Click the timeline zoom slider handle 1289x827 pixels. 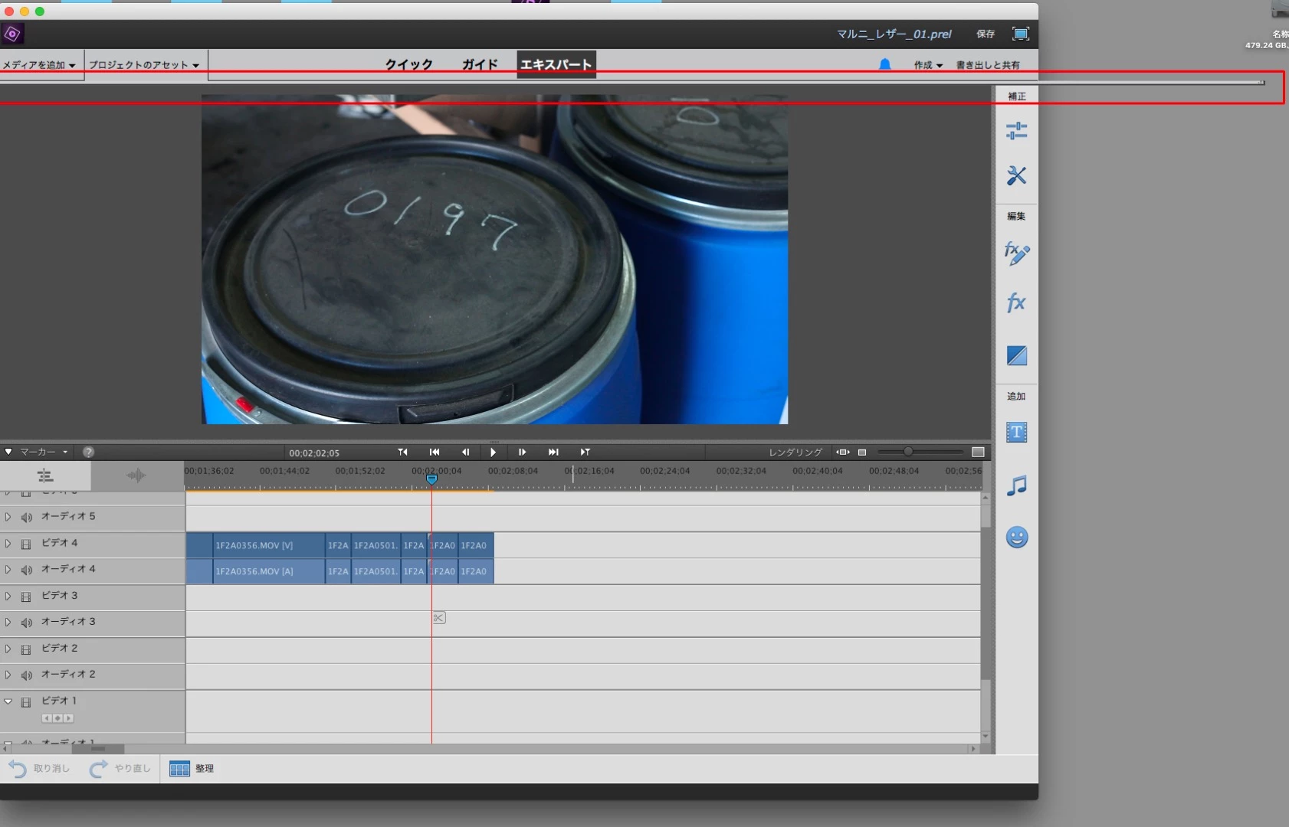click(x=908, y=452)
